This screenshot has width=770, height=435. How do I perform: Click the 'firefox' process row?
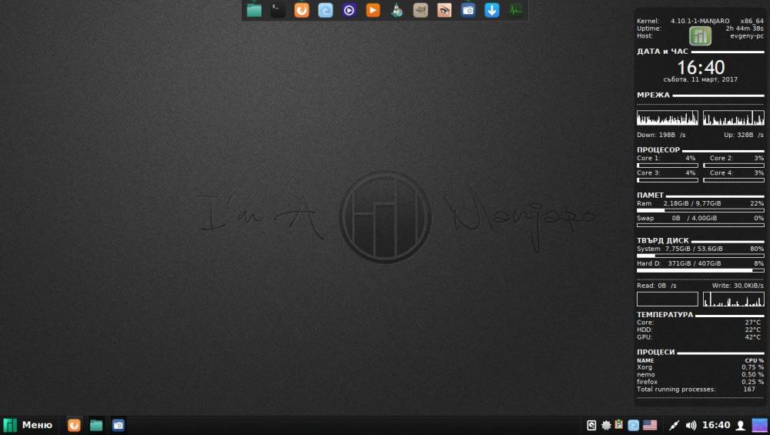point(700,382)
